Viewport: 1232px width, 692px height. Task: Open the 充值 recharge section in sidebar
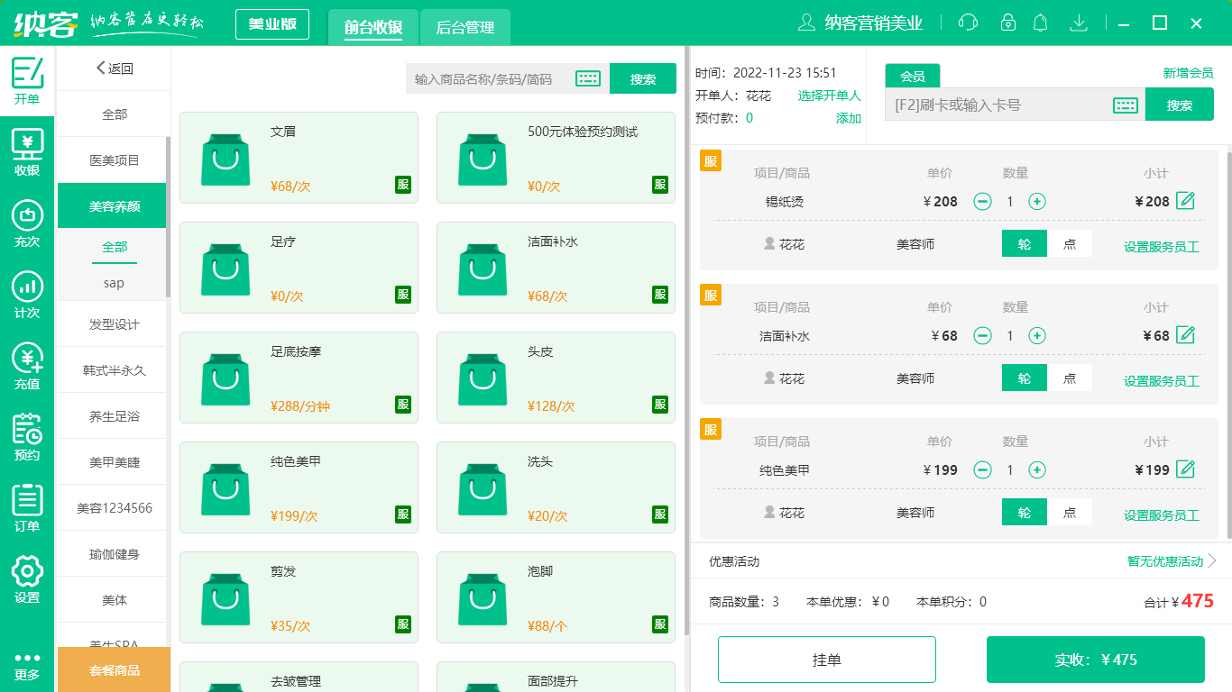pos(26,362)
